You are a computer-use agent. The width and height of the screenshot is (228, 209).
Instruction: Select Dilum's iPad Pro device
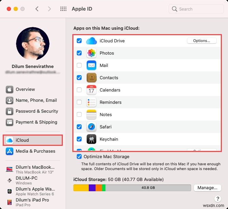33,202
